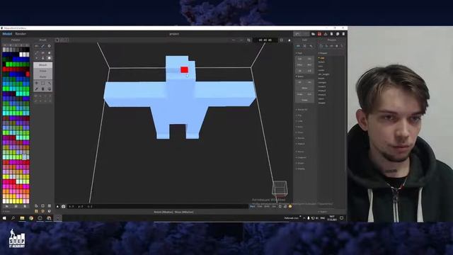Select the Fill bucket tool
Screen dimensions: 453x255
coord(50,89)
